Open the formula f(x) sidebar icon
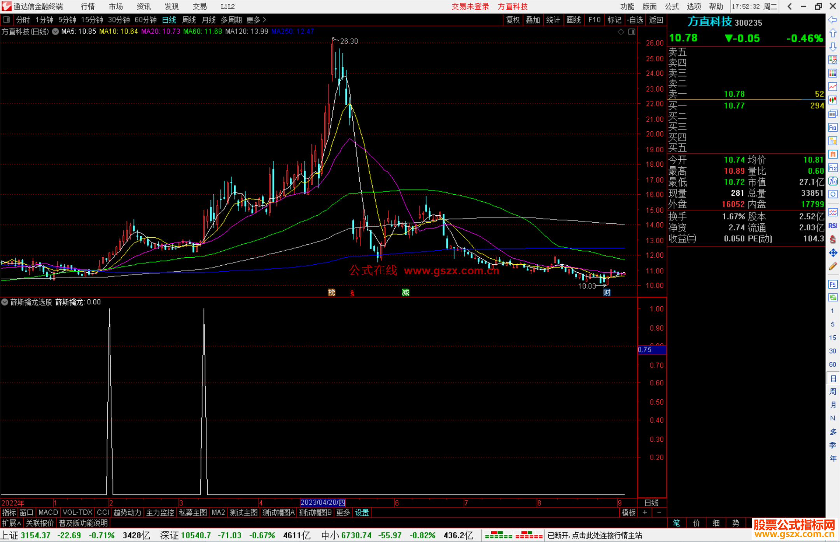This screenshot has width=840, height=542. click(833, 181)
